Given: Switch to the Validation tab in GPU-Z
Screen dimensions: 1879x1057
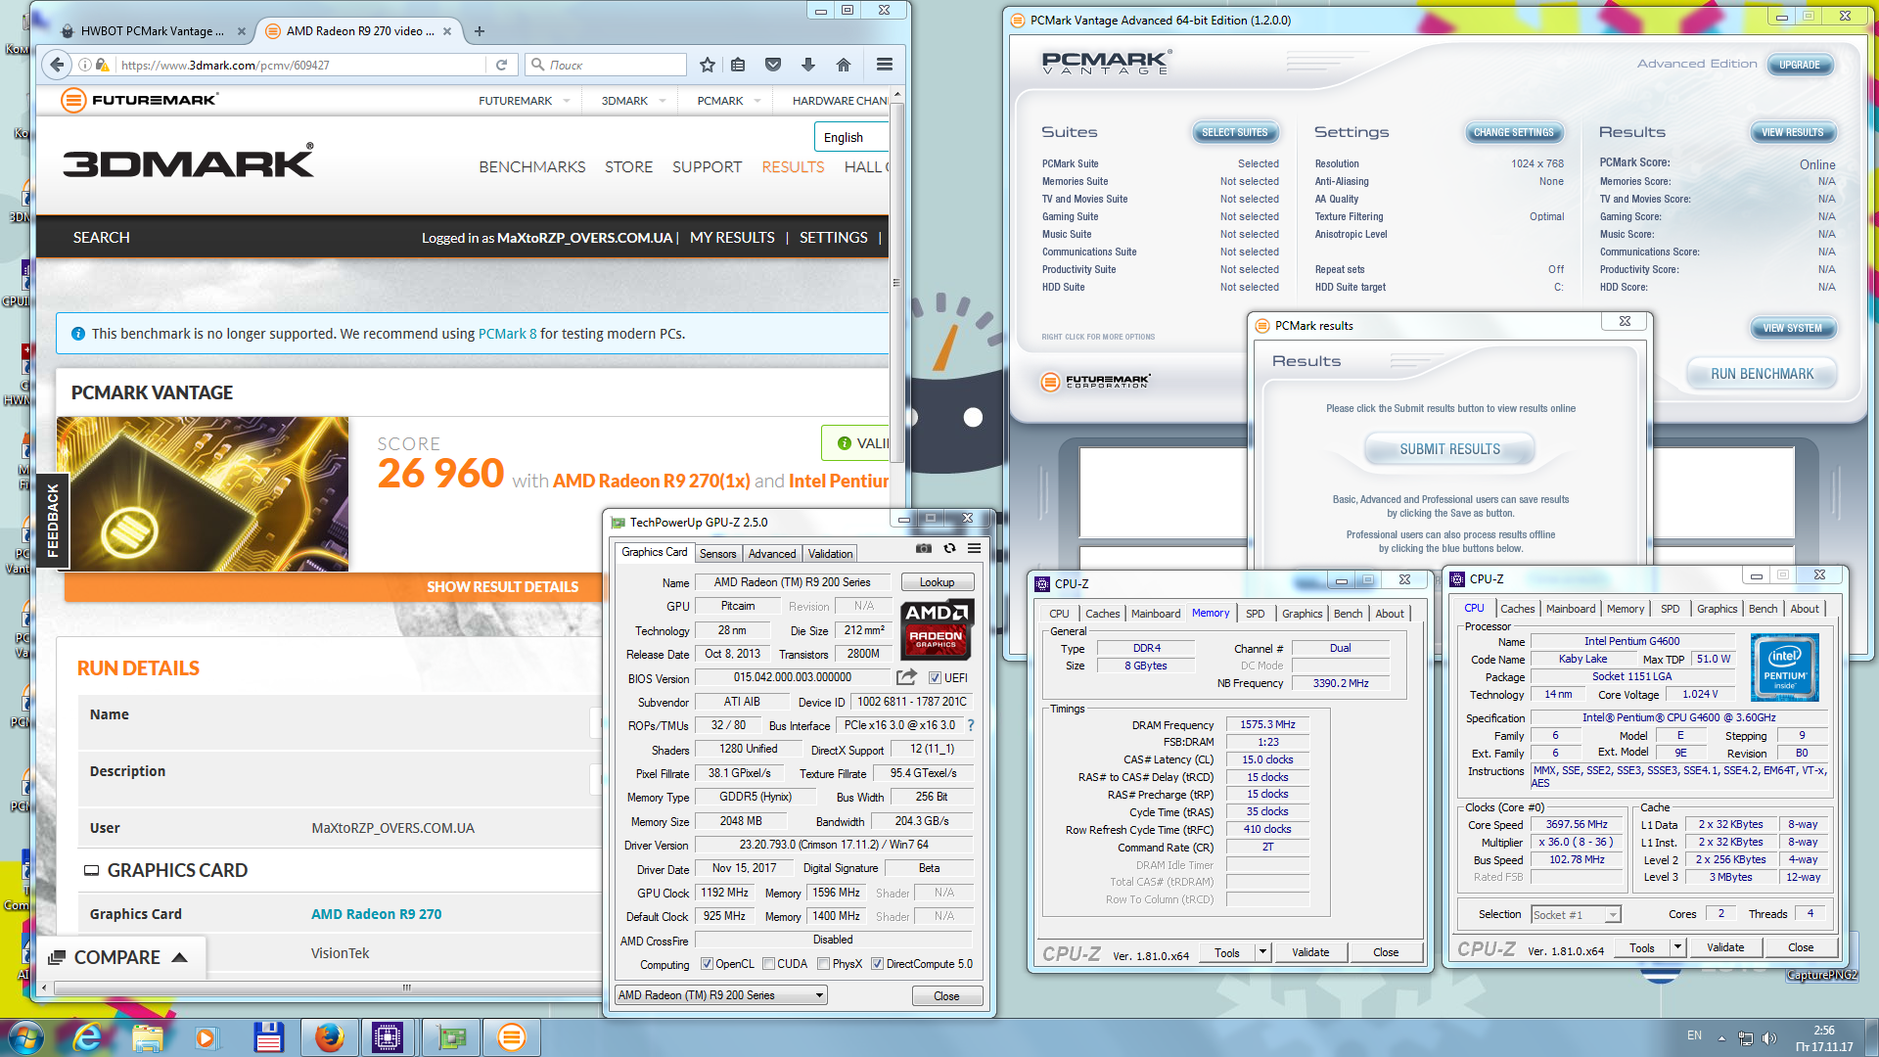Looking at the screenshot, I should pyautogui.click(x=830, y=554).
